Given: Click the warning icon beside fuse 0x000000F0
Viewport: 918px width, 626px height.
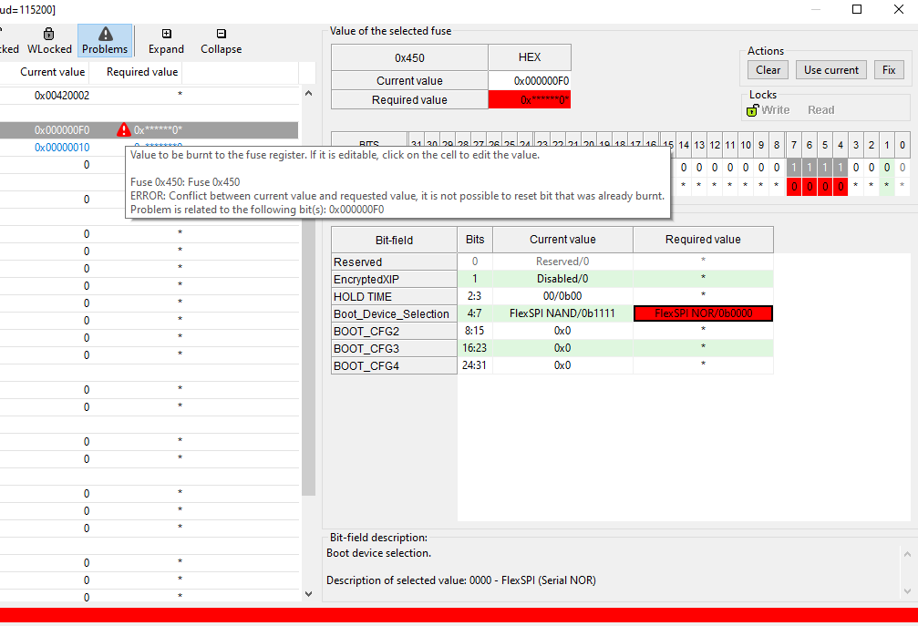Looking at the screenshot, I should tap(123, 128).
